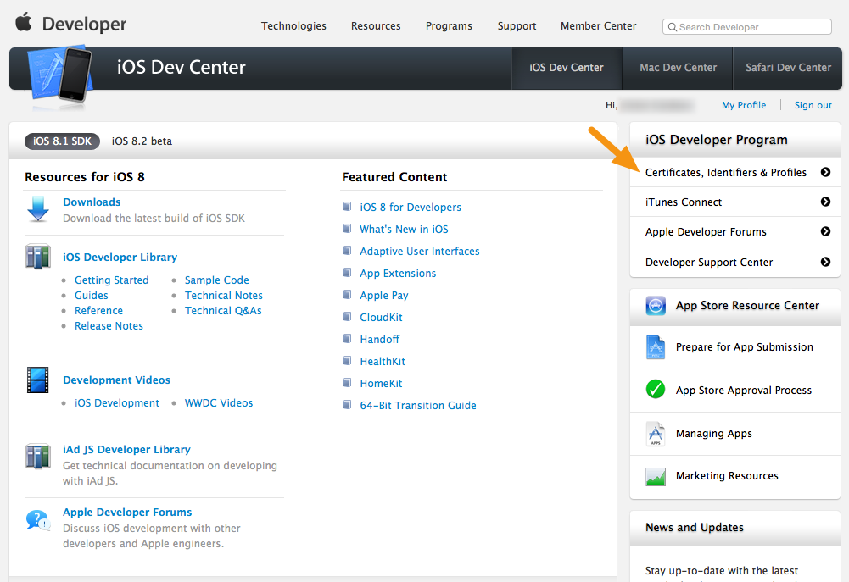The image size is (849, 582).
Task: Click the Apple Developer Forums speech bubble icon
Action: 38,520
